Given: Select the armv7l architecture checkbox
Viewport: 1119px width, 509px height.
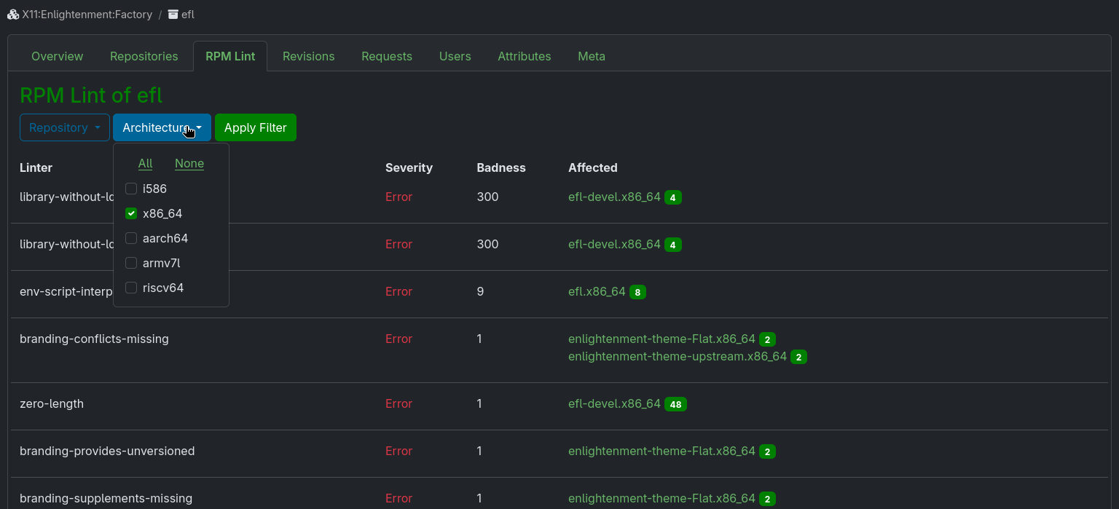Looking at the screenshot, I should [131, 263].
